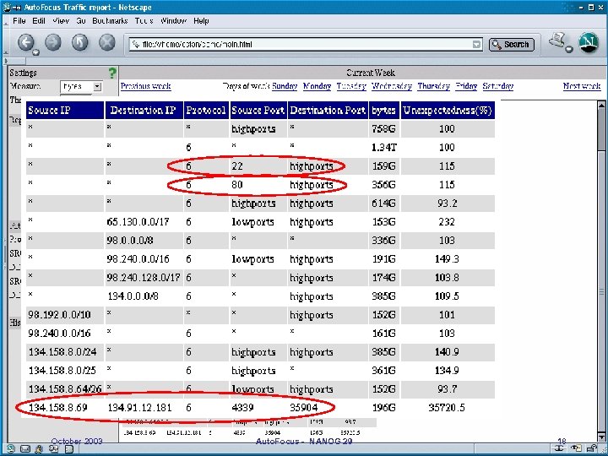
Task: Click the padlock security icon
Action: tap(591, 449)
